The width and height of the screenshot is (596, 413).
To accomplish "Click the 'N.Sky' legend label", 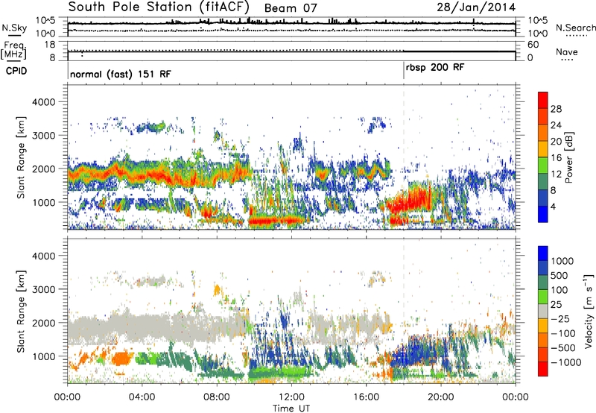I will click(14, 28).
